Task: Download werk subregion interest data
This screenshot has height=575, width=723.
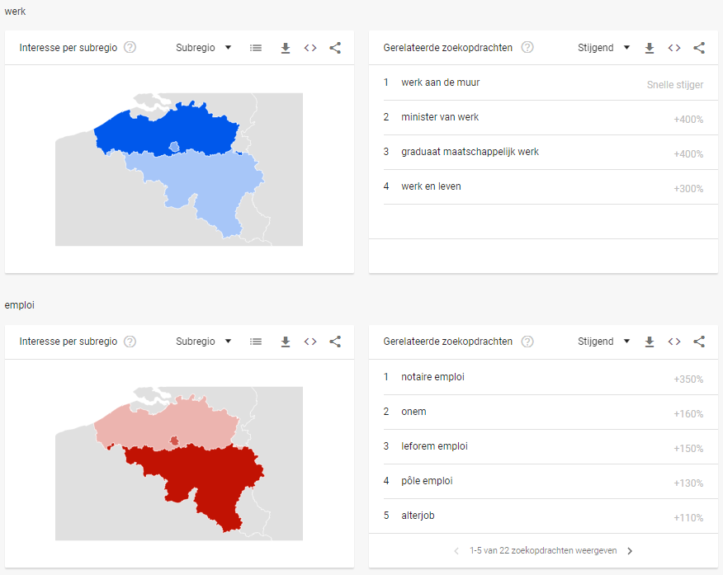Action: pos(286,48)
